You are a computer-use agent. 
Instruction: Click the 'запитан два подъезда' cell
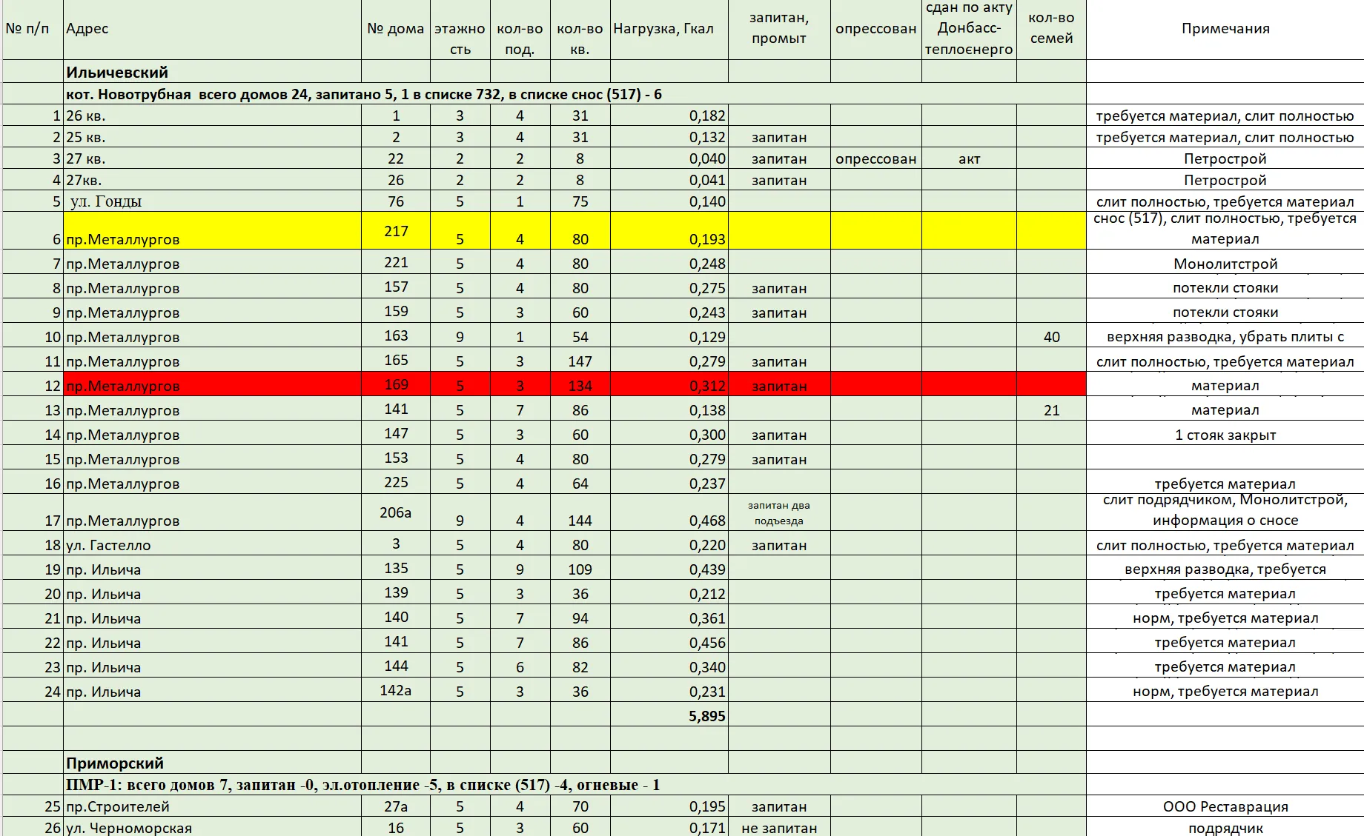[x=779, y=512]
